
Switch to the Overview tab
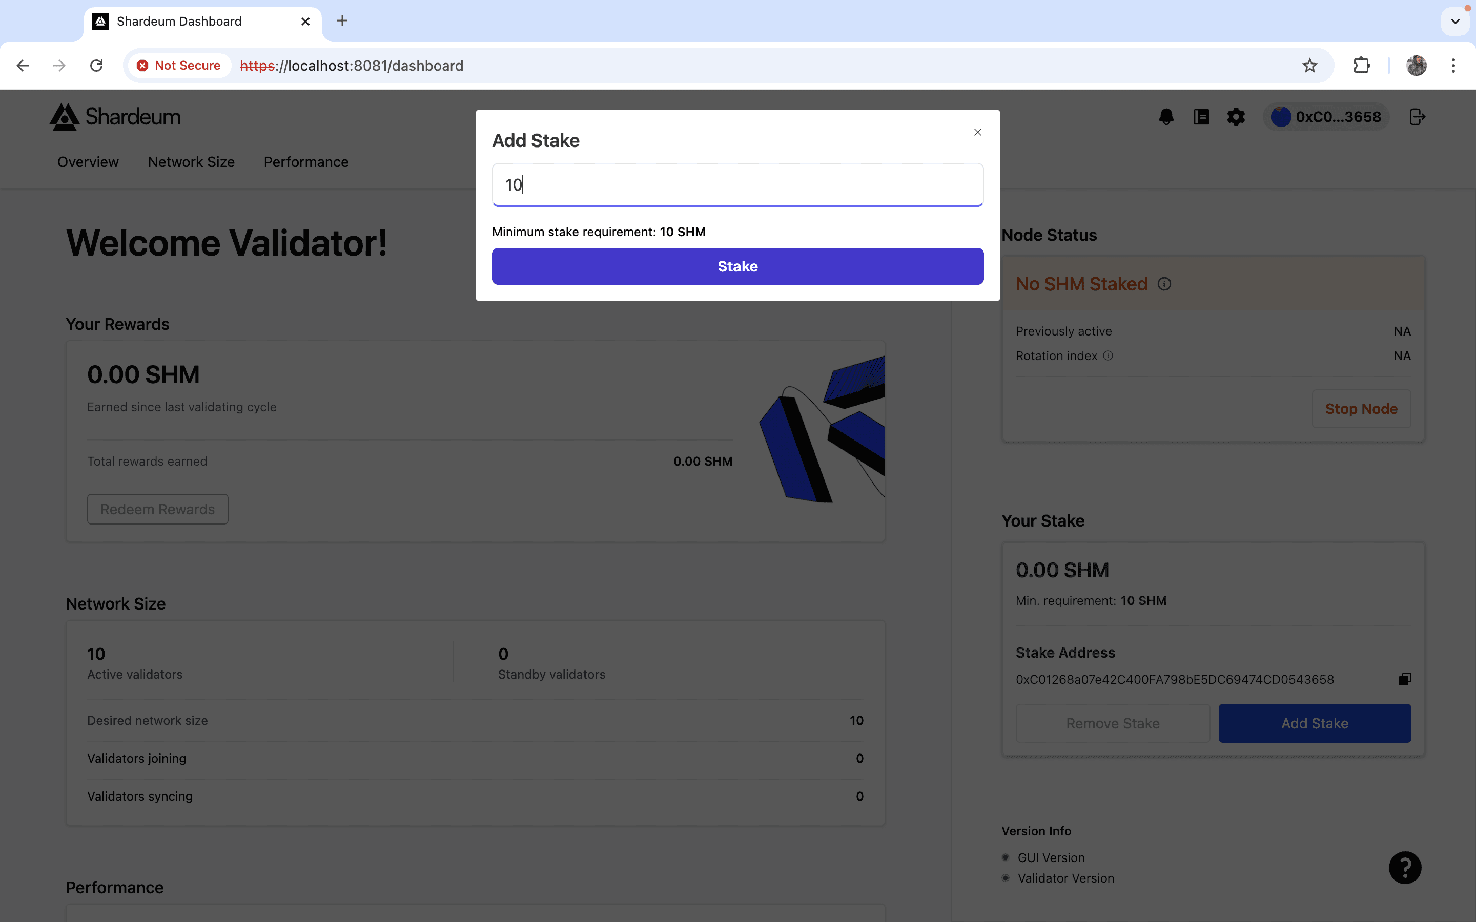point(88,162)
